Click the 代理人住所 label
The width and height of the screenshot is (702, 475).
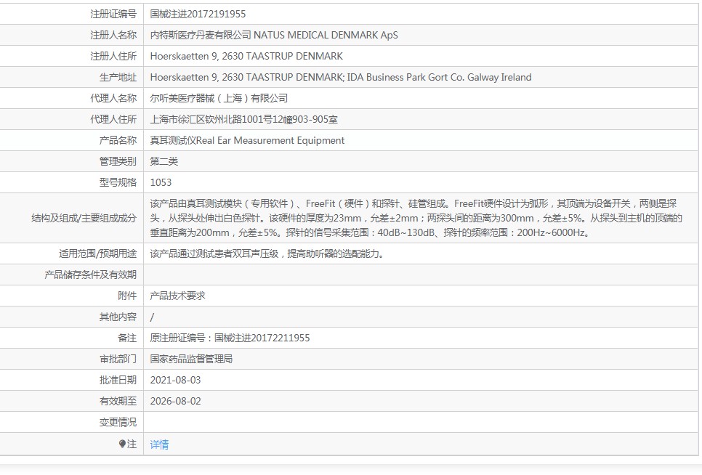(x=113, y=119)
